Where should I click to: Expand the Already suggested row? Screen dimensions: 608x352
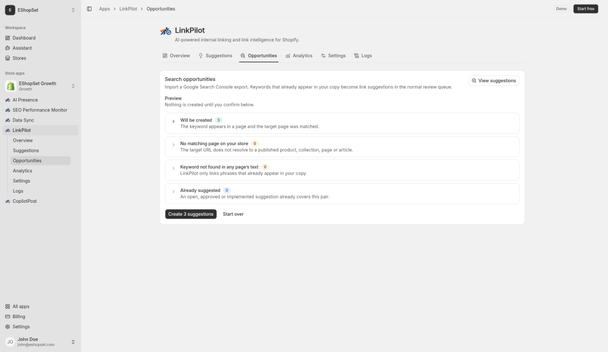(342, 193)
